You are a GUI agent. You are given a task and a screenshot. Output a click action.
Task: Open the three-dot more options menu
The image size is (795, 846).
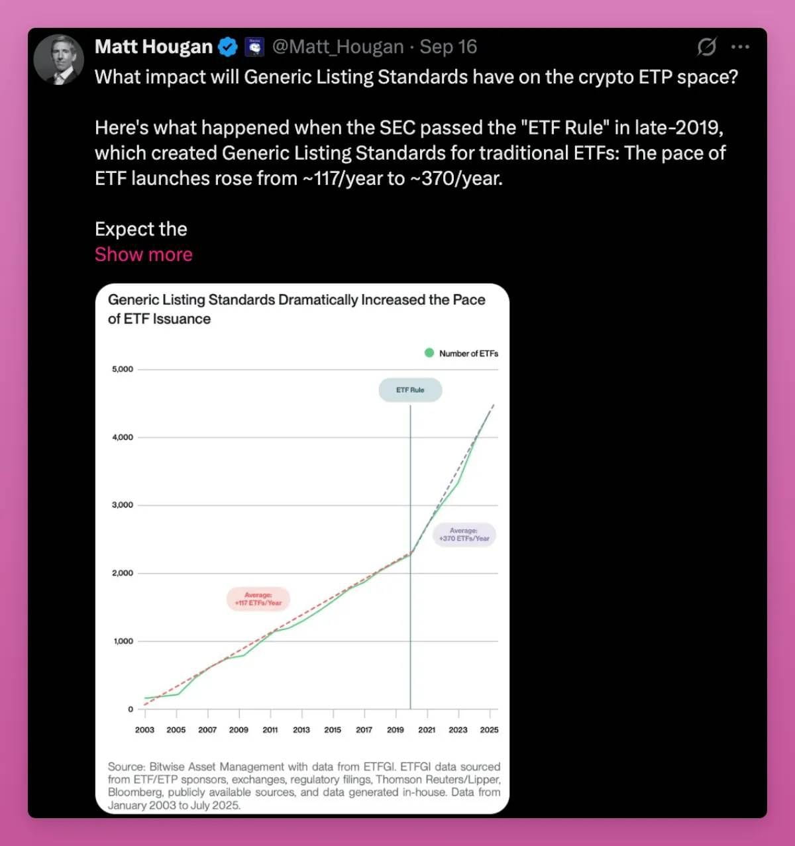tap(740, 47)
